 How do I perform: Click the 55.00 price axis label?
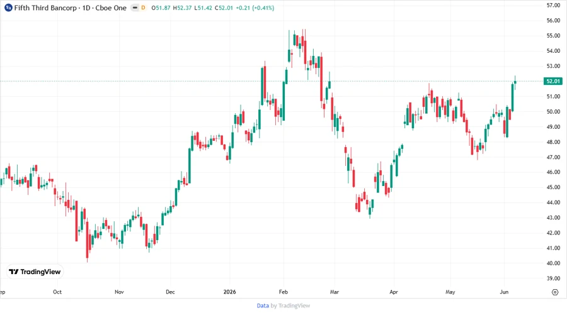[553, 36]
